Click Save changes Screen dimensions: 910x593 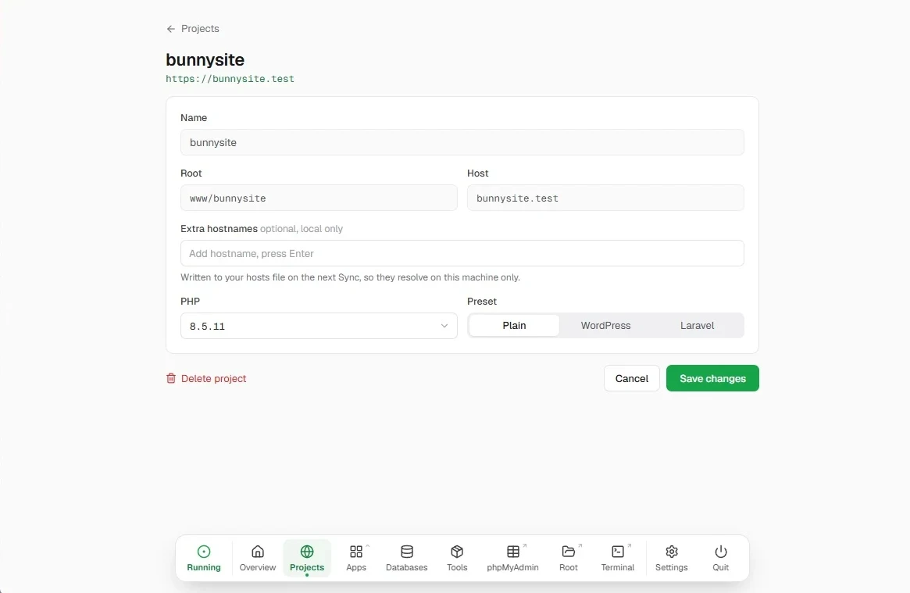click(x=712, y=378)
